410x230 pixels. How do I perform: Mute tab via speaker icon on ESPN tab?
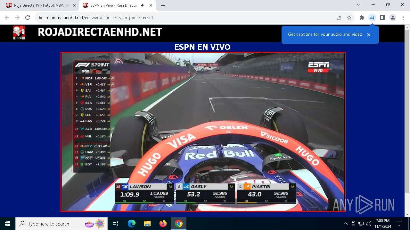click(143, 5)
